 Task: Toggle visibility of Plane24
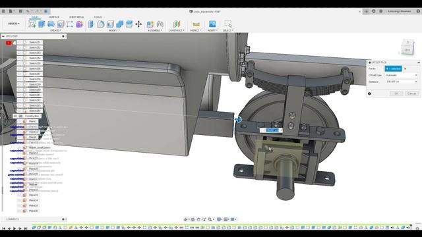19,200
